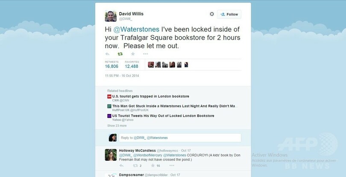
Task: Open Yahoo headline about US tourist tweets
Action: (x=163, y=116)
